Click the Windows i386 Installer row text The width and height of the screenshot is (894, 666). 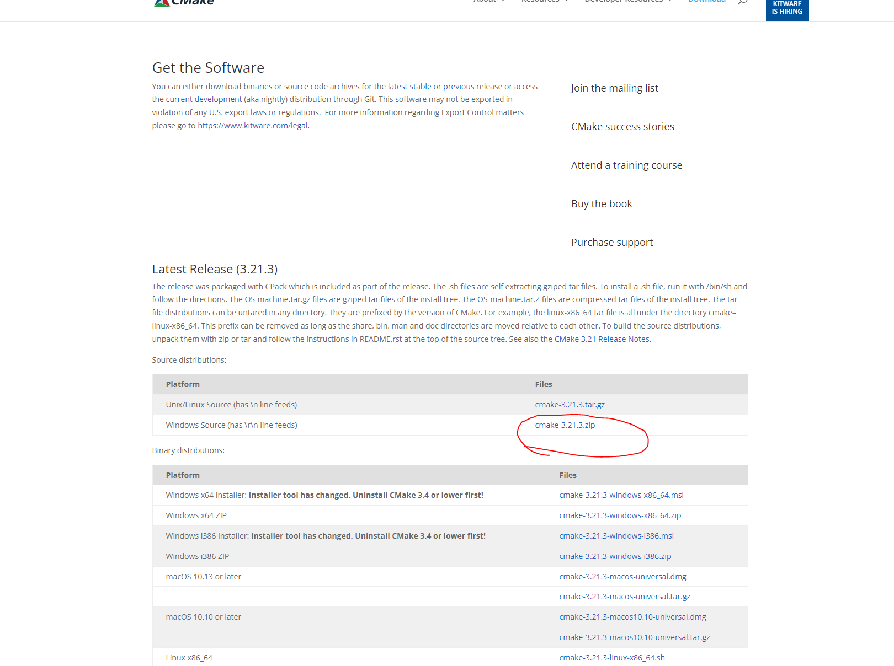[326, 536]
